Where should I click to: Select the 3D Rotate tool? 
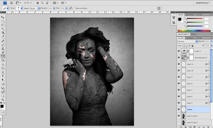pos(3,88)
